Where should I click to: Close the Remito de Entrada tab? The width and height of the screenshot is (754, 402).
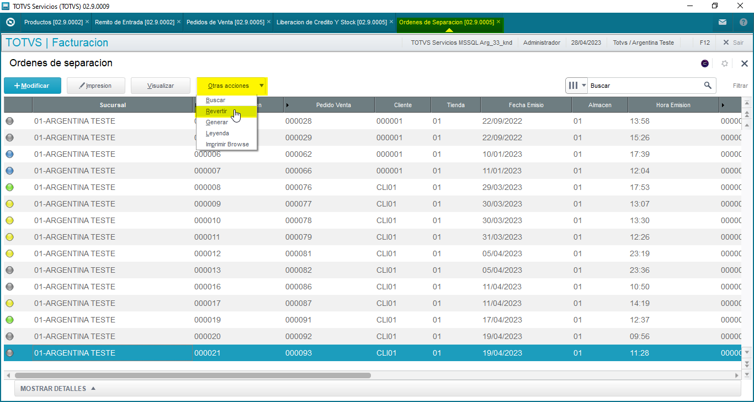(x=179, y=22)
